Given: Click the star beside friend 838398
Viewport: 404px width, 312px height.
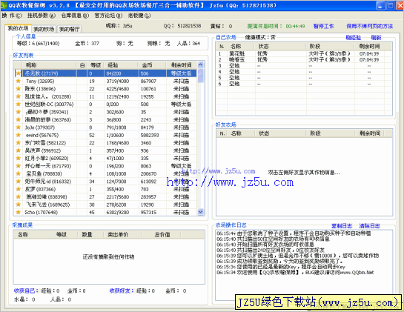Looking at the screenshot, I should pyautogui.click(x=19, y=197).
